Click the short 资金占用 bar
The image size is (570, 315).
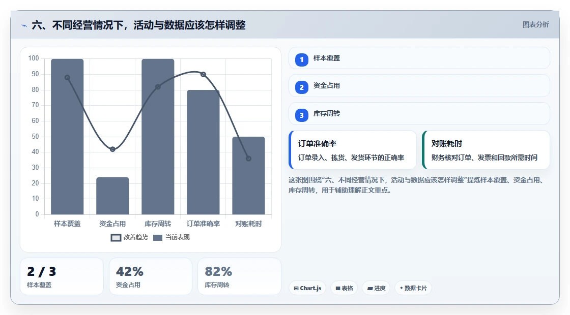click(x=112, y=196)
